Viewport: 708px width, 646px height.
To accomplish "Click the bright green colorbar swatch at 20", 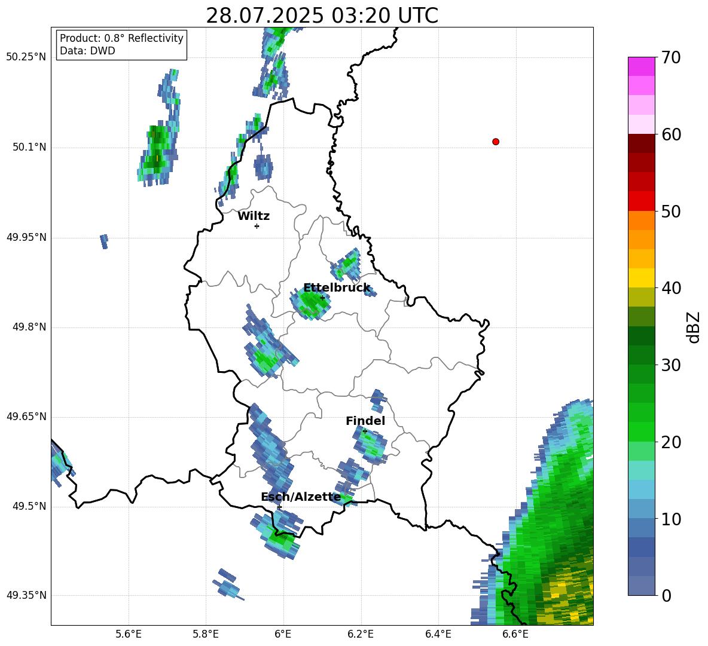I will (x=641, y=432).
